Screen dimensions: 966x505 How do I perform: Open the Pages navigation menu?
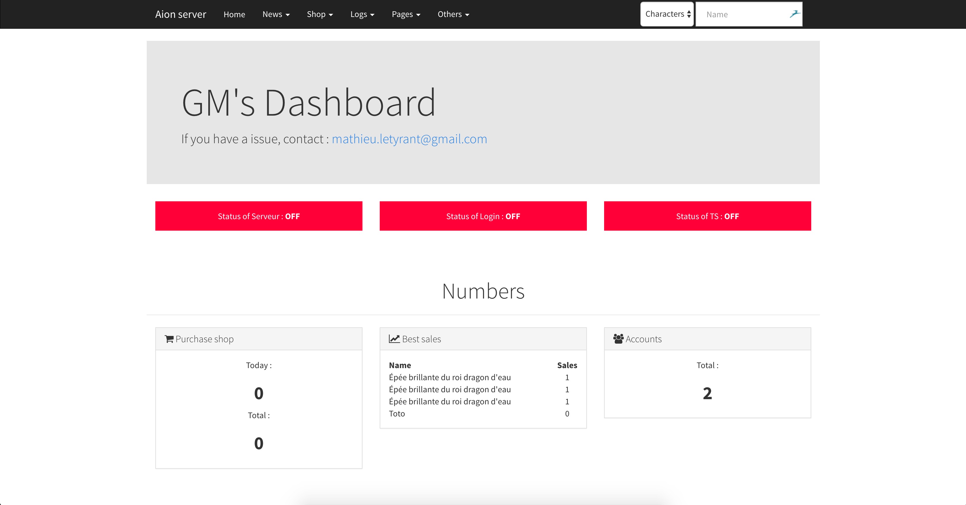[406, 14]
